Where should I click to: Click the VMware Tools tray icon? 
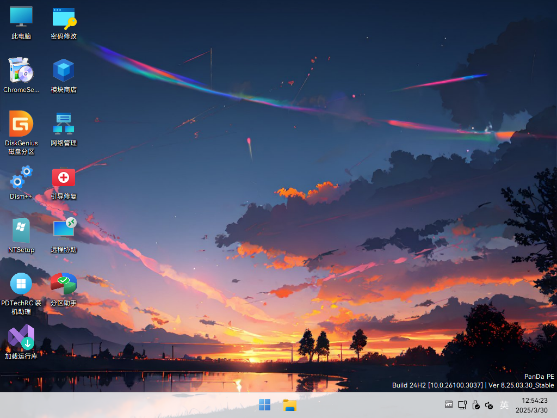coord(449,404)
